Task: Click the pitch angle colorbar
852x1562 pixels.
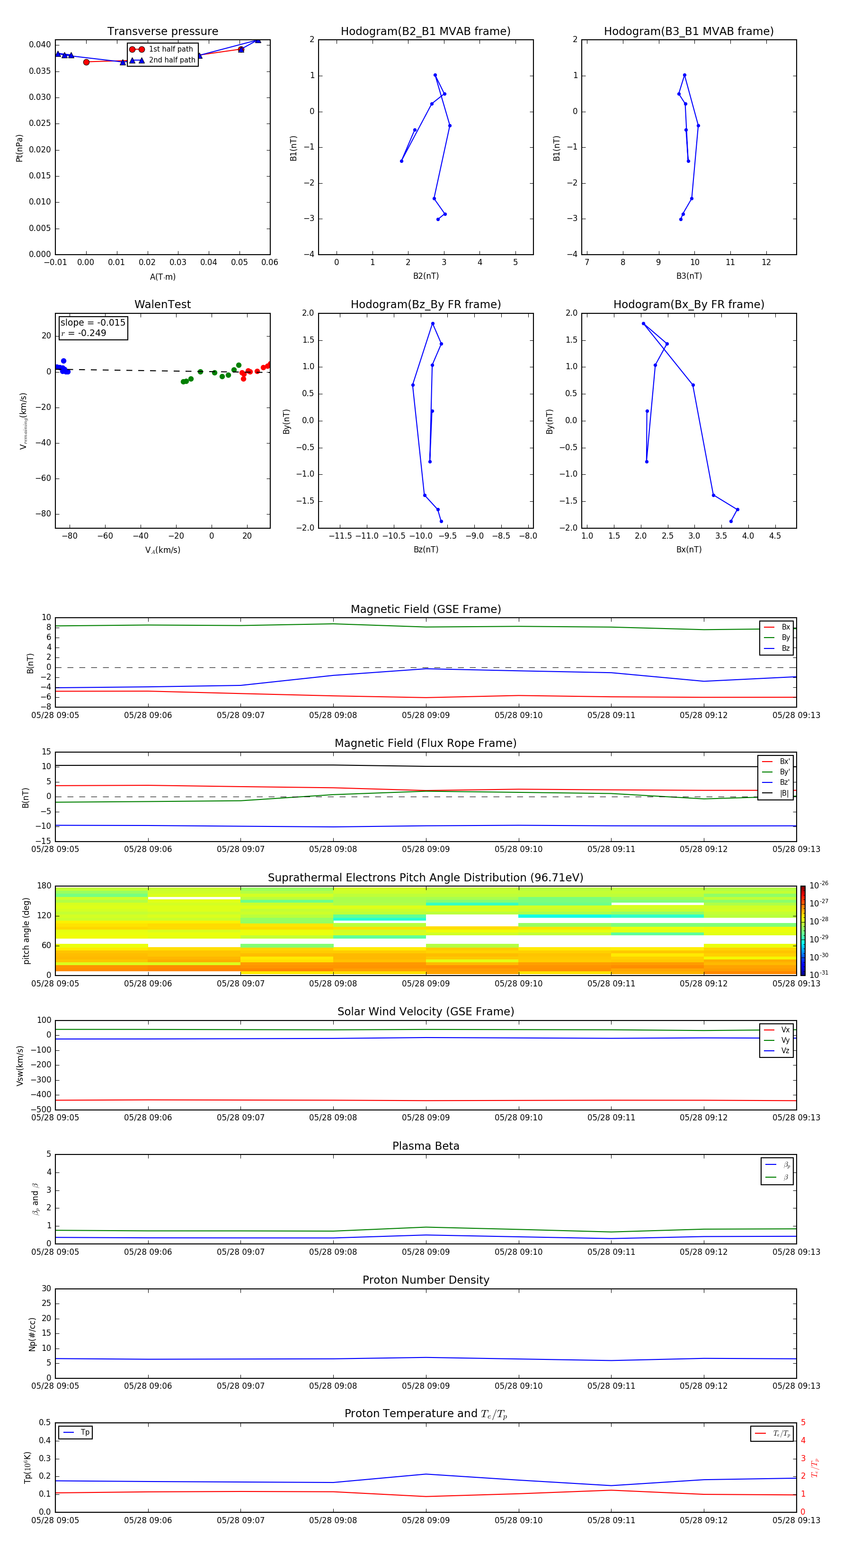Action: point(803,931)
